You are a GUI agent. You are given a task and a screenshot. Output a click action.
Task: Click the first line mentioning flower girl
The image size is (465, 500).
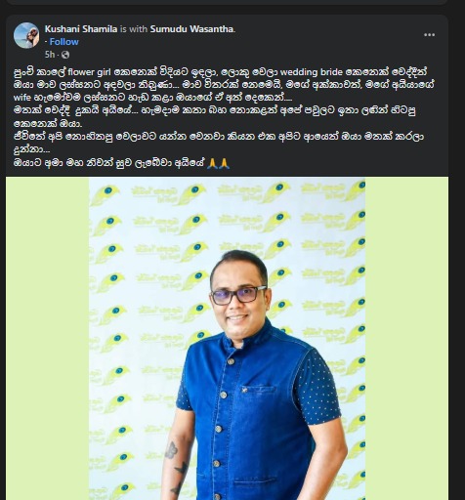tap(220, 71)
